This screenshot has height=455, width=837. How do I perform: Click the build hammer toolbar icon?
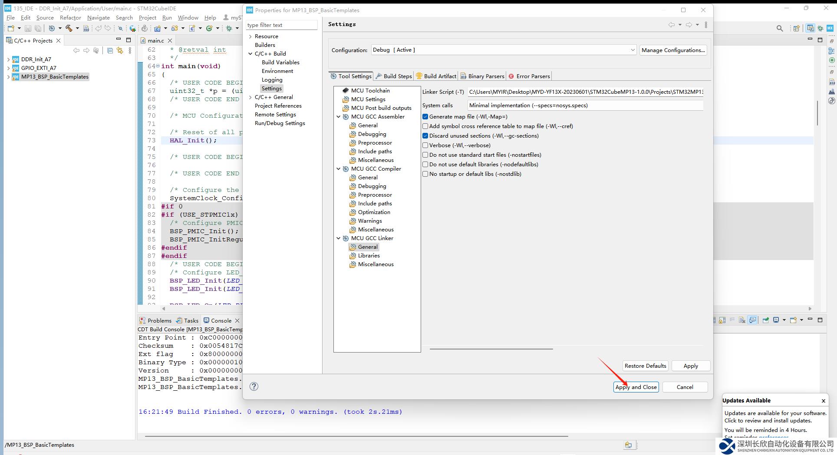point(69,29)
